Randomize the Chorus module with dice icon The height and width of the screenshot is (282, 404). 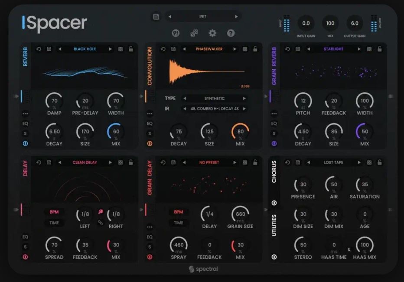pos(369,162)
